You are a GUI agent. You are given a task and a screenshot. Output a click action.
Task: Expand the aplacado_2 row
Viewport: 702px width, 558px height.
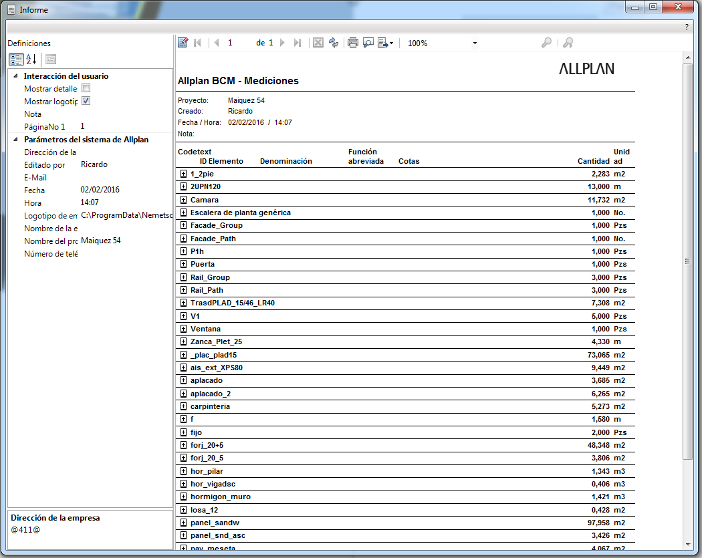click(x=183, y=394)
